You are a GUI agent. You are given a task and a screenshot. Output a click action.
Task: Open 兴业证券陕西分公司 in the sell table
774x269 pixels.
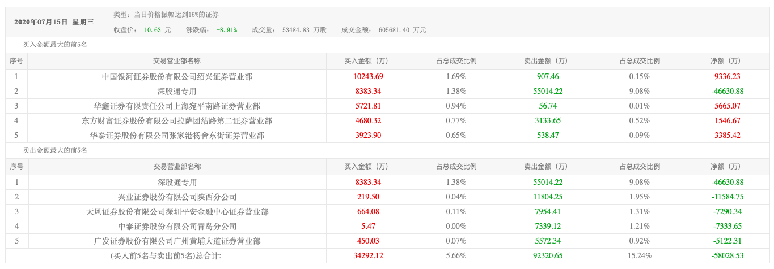click(x=177, y=197)
